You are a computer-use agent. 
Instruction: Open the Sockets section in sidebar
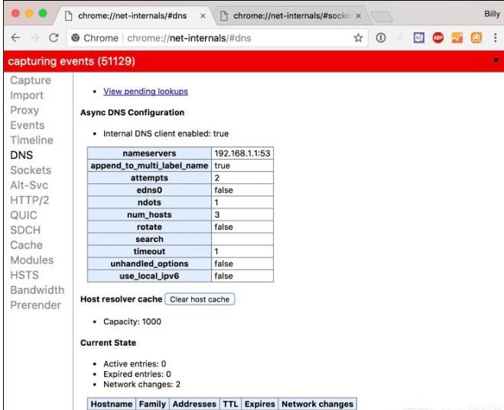coord(31,170)
